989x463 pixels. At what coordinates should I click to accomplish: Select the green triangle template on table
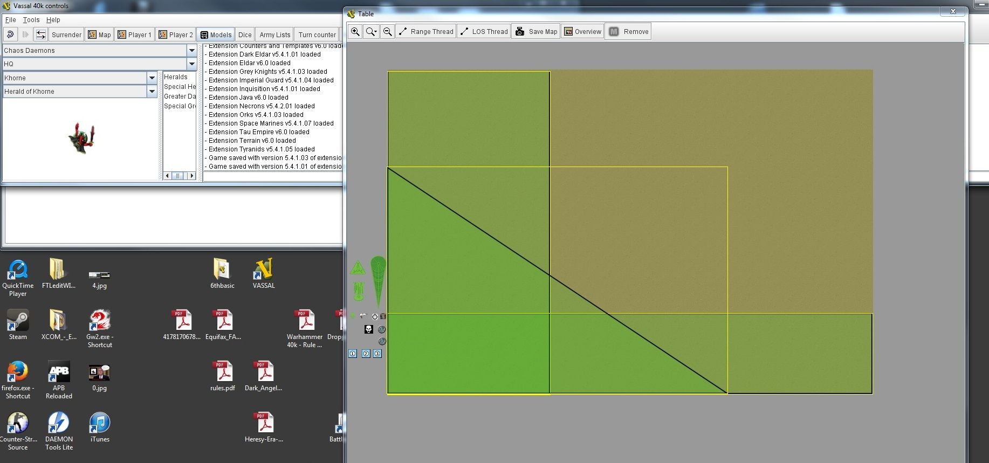click(358, 268)
